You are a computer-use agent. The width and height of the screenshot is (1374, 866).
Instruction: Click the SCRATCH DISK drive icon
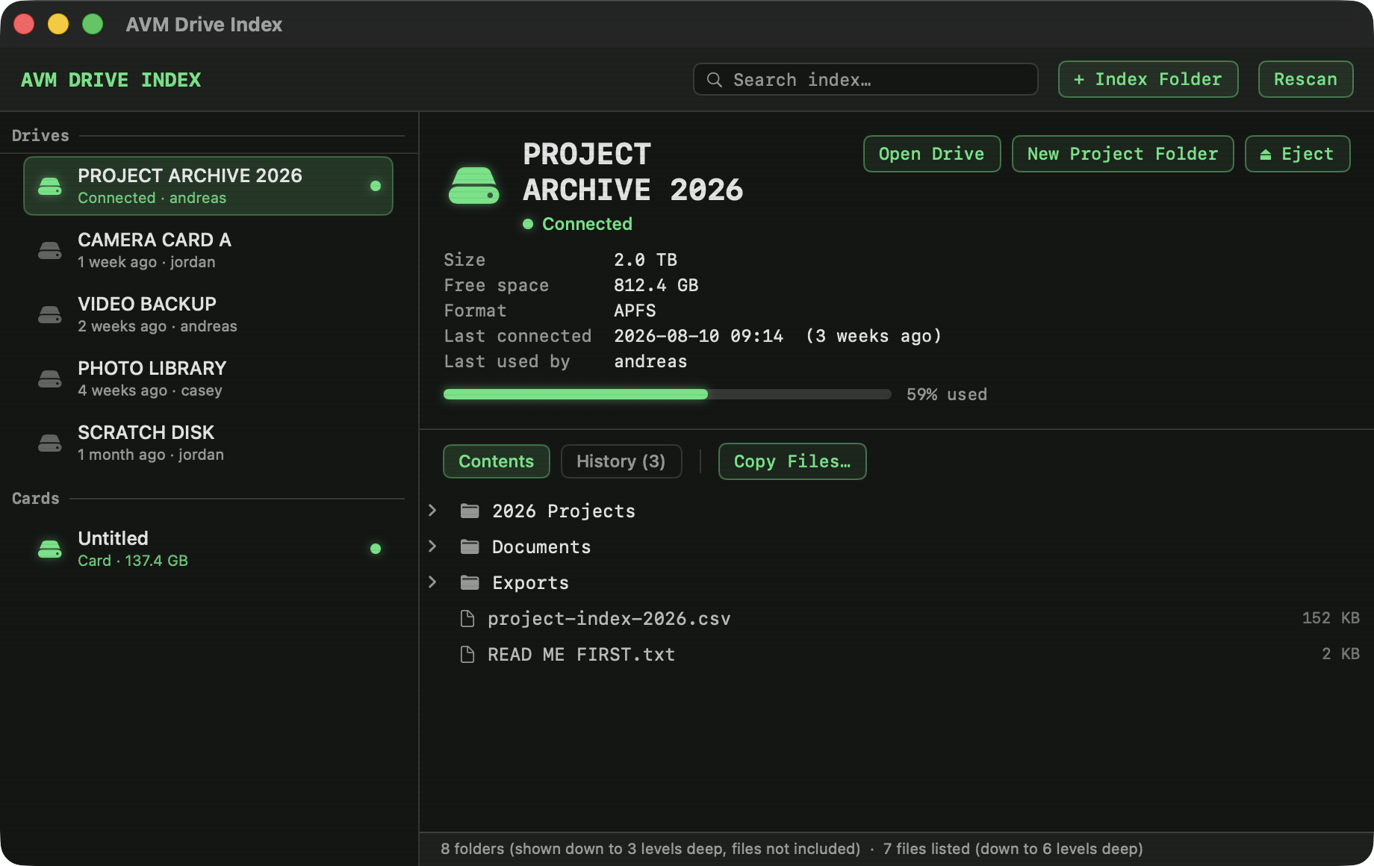(x=50, y=443)
